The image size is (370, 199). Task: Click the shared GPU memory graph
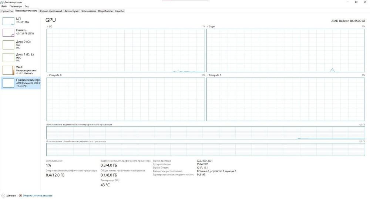tap(205, 149)
